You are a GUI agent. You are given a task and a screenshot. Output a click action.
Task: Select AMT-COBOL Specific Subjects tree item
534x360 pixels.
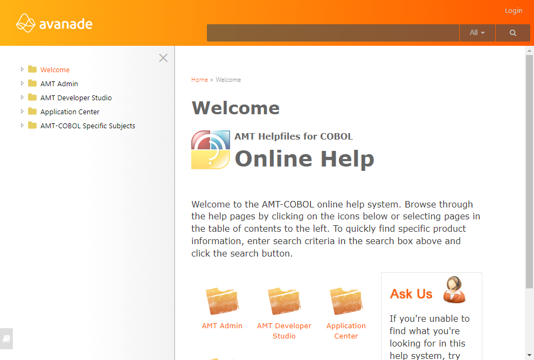(87, 126)
